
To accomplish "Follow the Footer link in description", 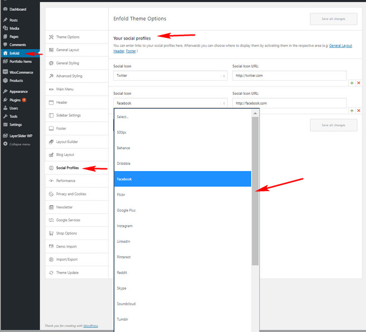I will click(x=131, y=51).
